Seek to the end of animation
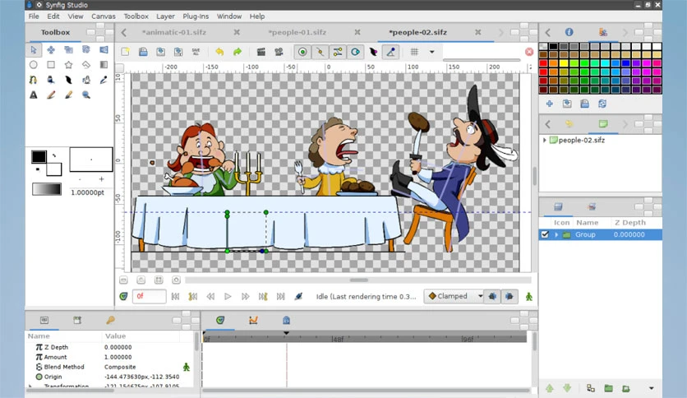The width and height of the screenshot is (687, 398). coord(280,296)
